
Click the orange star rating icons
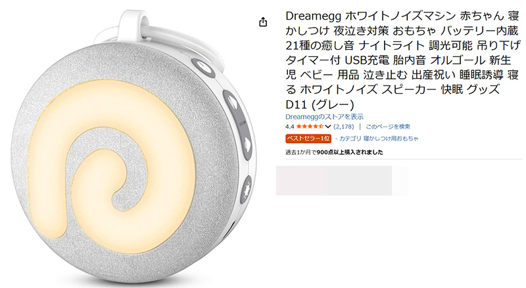pos(310,127)
